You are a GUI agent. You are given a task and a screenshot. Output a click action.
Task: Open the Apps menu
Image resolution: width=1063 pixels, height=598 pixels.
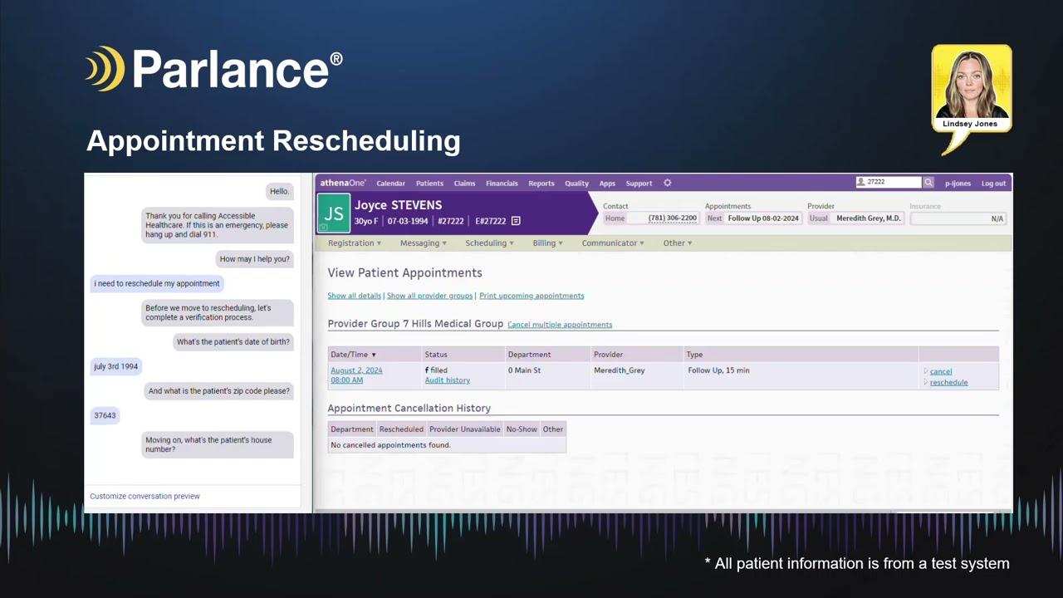pyautogui.click(x=607, y=184)
